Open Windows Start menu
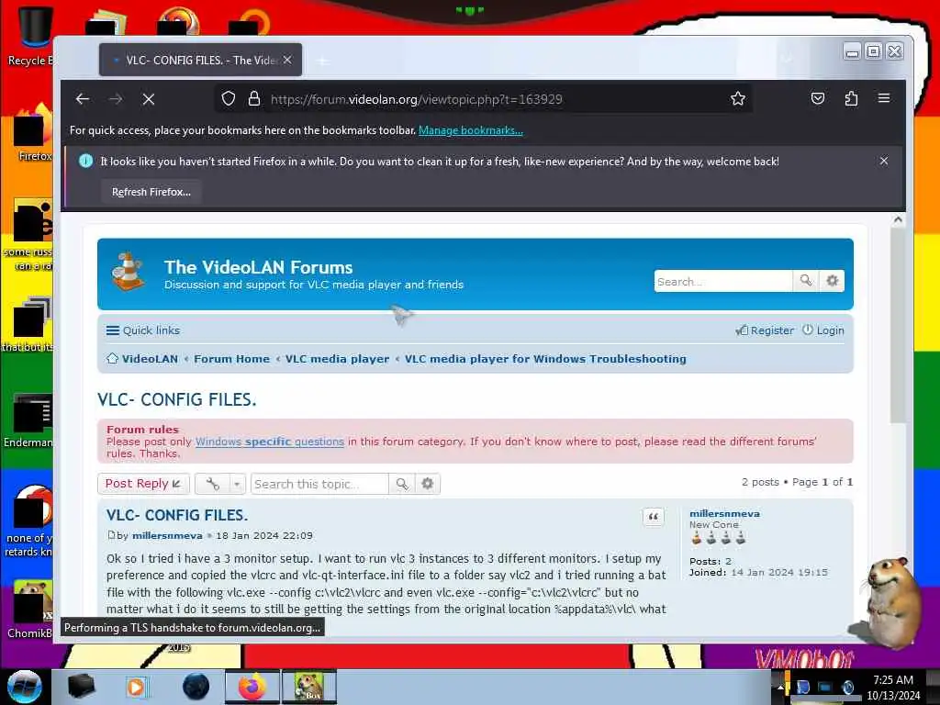This screenshot has width=940, height=705. coord(25,687)
